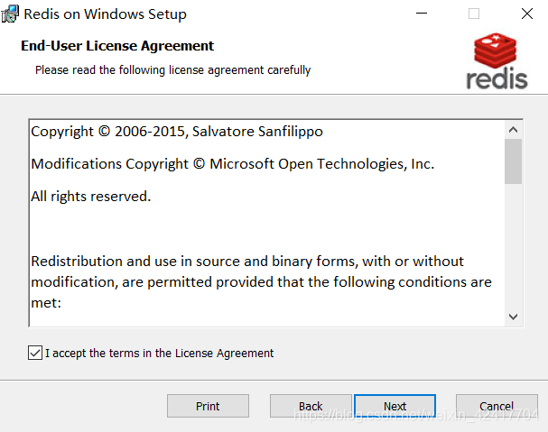Click Please read the following license text
This screenshot has width=548, height=432.
coord(172,69)
